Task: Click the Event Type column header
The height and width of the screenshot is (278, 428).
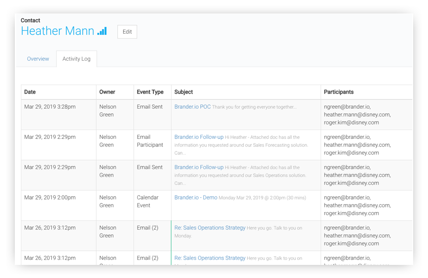Action: [x=150, y=92]
